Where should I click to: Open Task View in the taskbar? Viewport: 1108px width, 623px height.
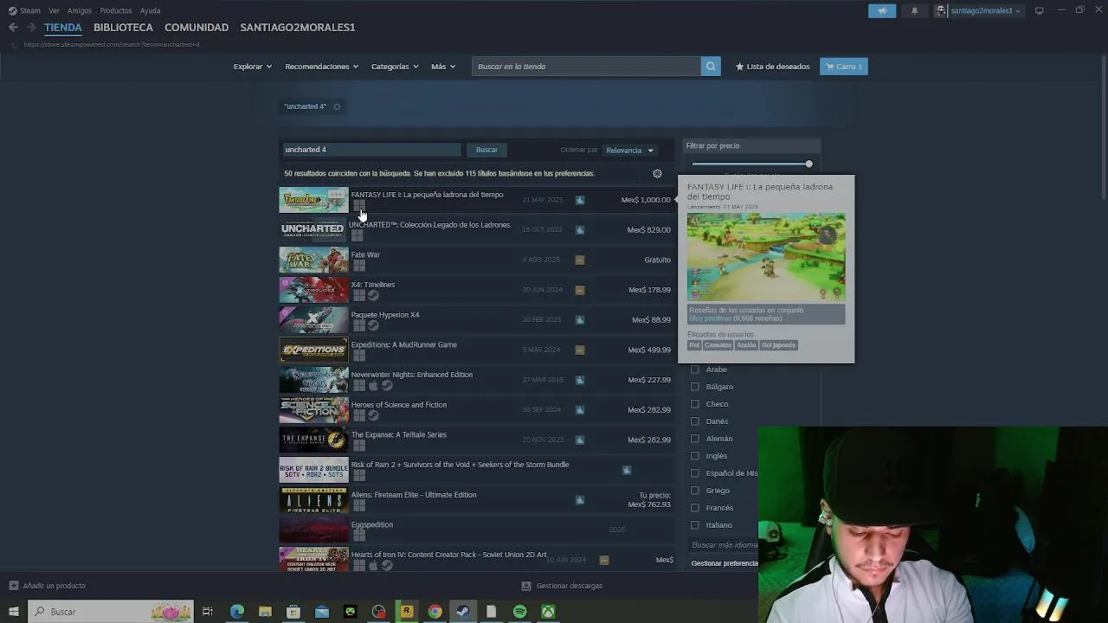point(208,612)
